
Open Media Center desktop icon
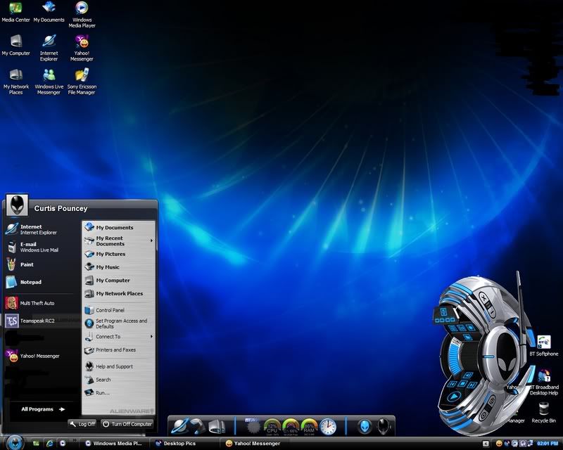[x=15, y=12]
